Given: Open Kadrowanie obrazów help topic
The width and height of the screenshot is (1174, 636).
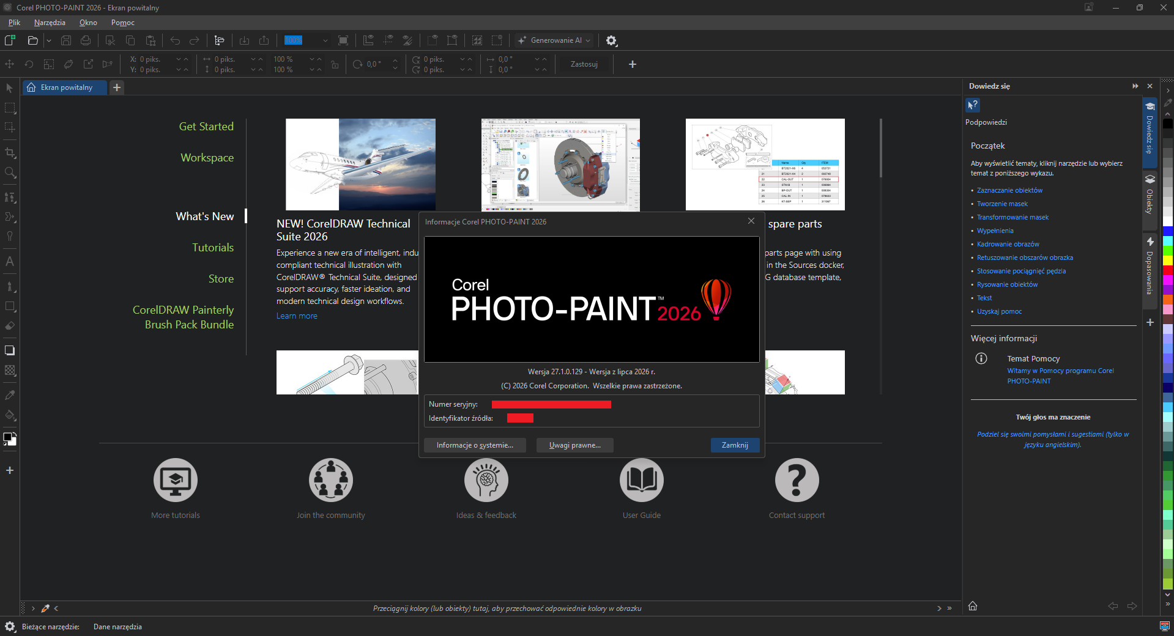Looking at the screenshot, I should click(x=1008, y=244).
